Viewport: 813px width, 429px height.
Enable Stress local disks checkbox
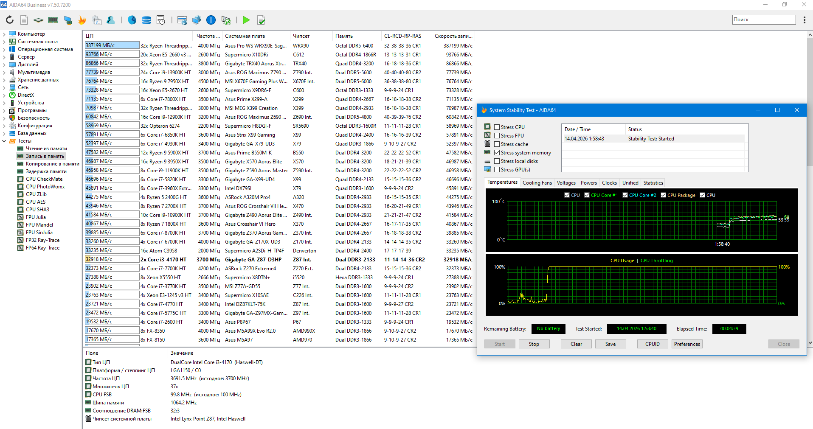click(497, 161)
